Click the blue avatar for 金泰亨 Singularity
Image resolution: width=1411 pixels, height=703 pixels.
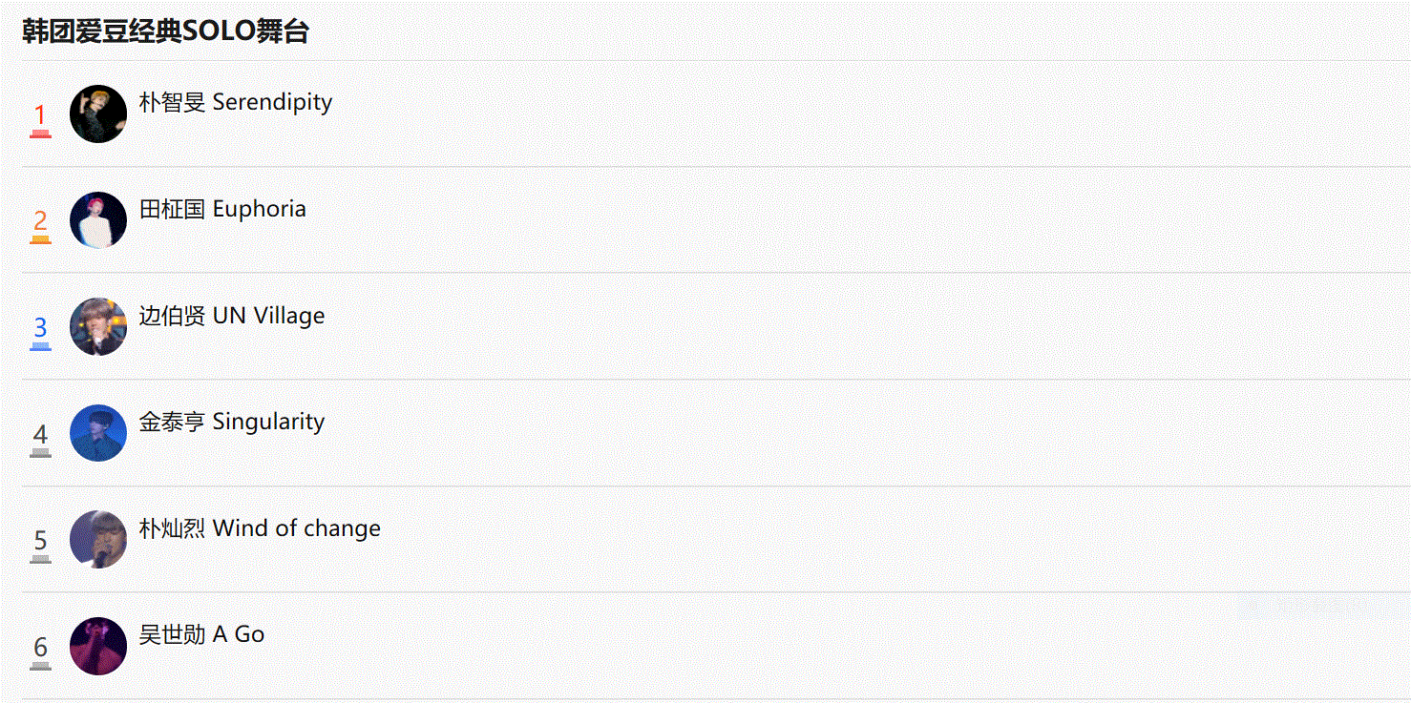point(98,433)
